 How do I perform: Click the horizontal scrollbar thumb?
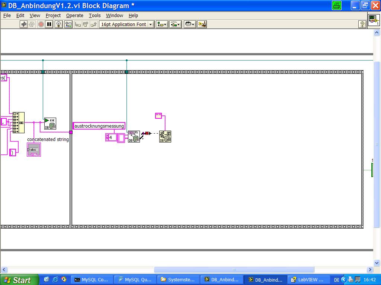click(x=234, y=269)
